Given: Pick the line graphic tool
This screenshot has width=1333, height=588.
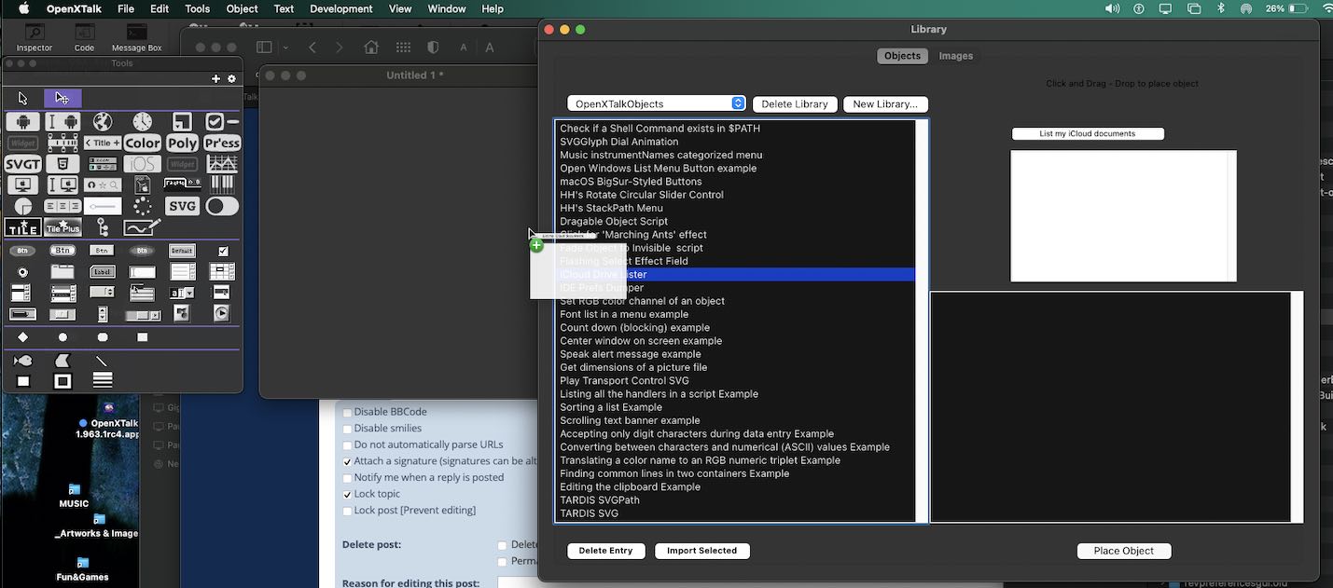Looking at the screenshot, I should click(102, 361).
